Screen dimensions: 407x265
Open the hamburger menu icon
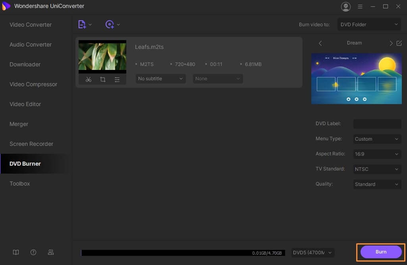click(x=360, y=6)
